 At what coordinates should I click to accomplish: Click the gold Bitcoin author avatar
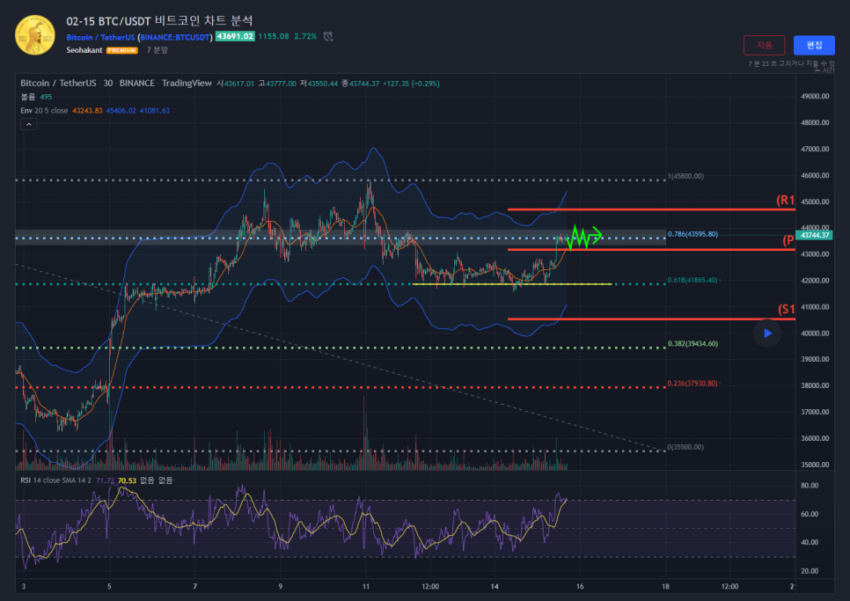click(x=32, y=35)
